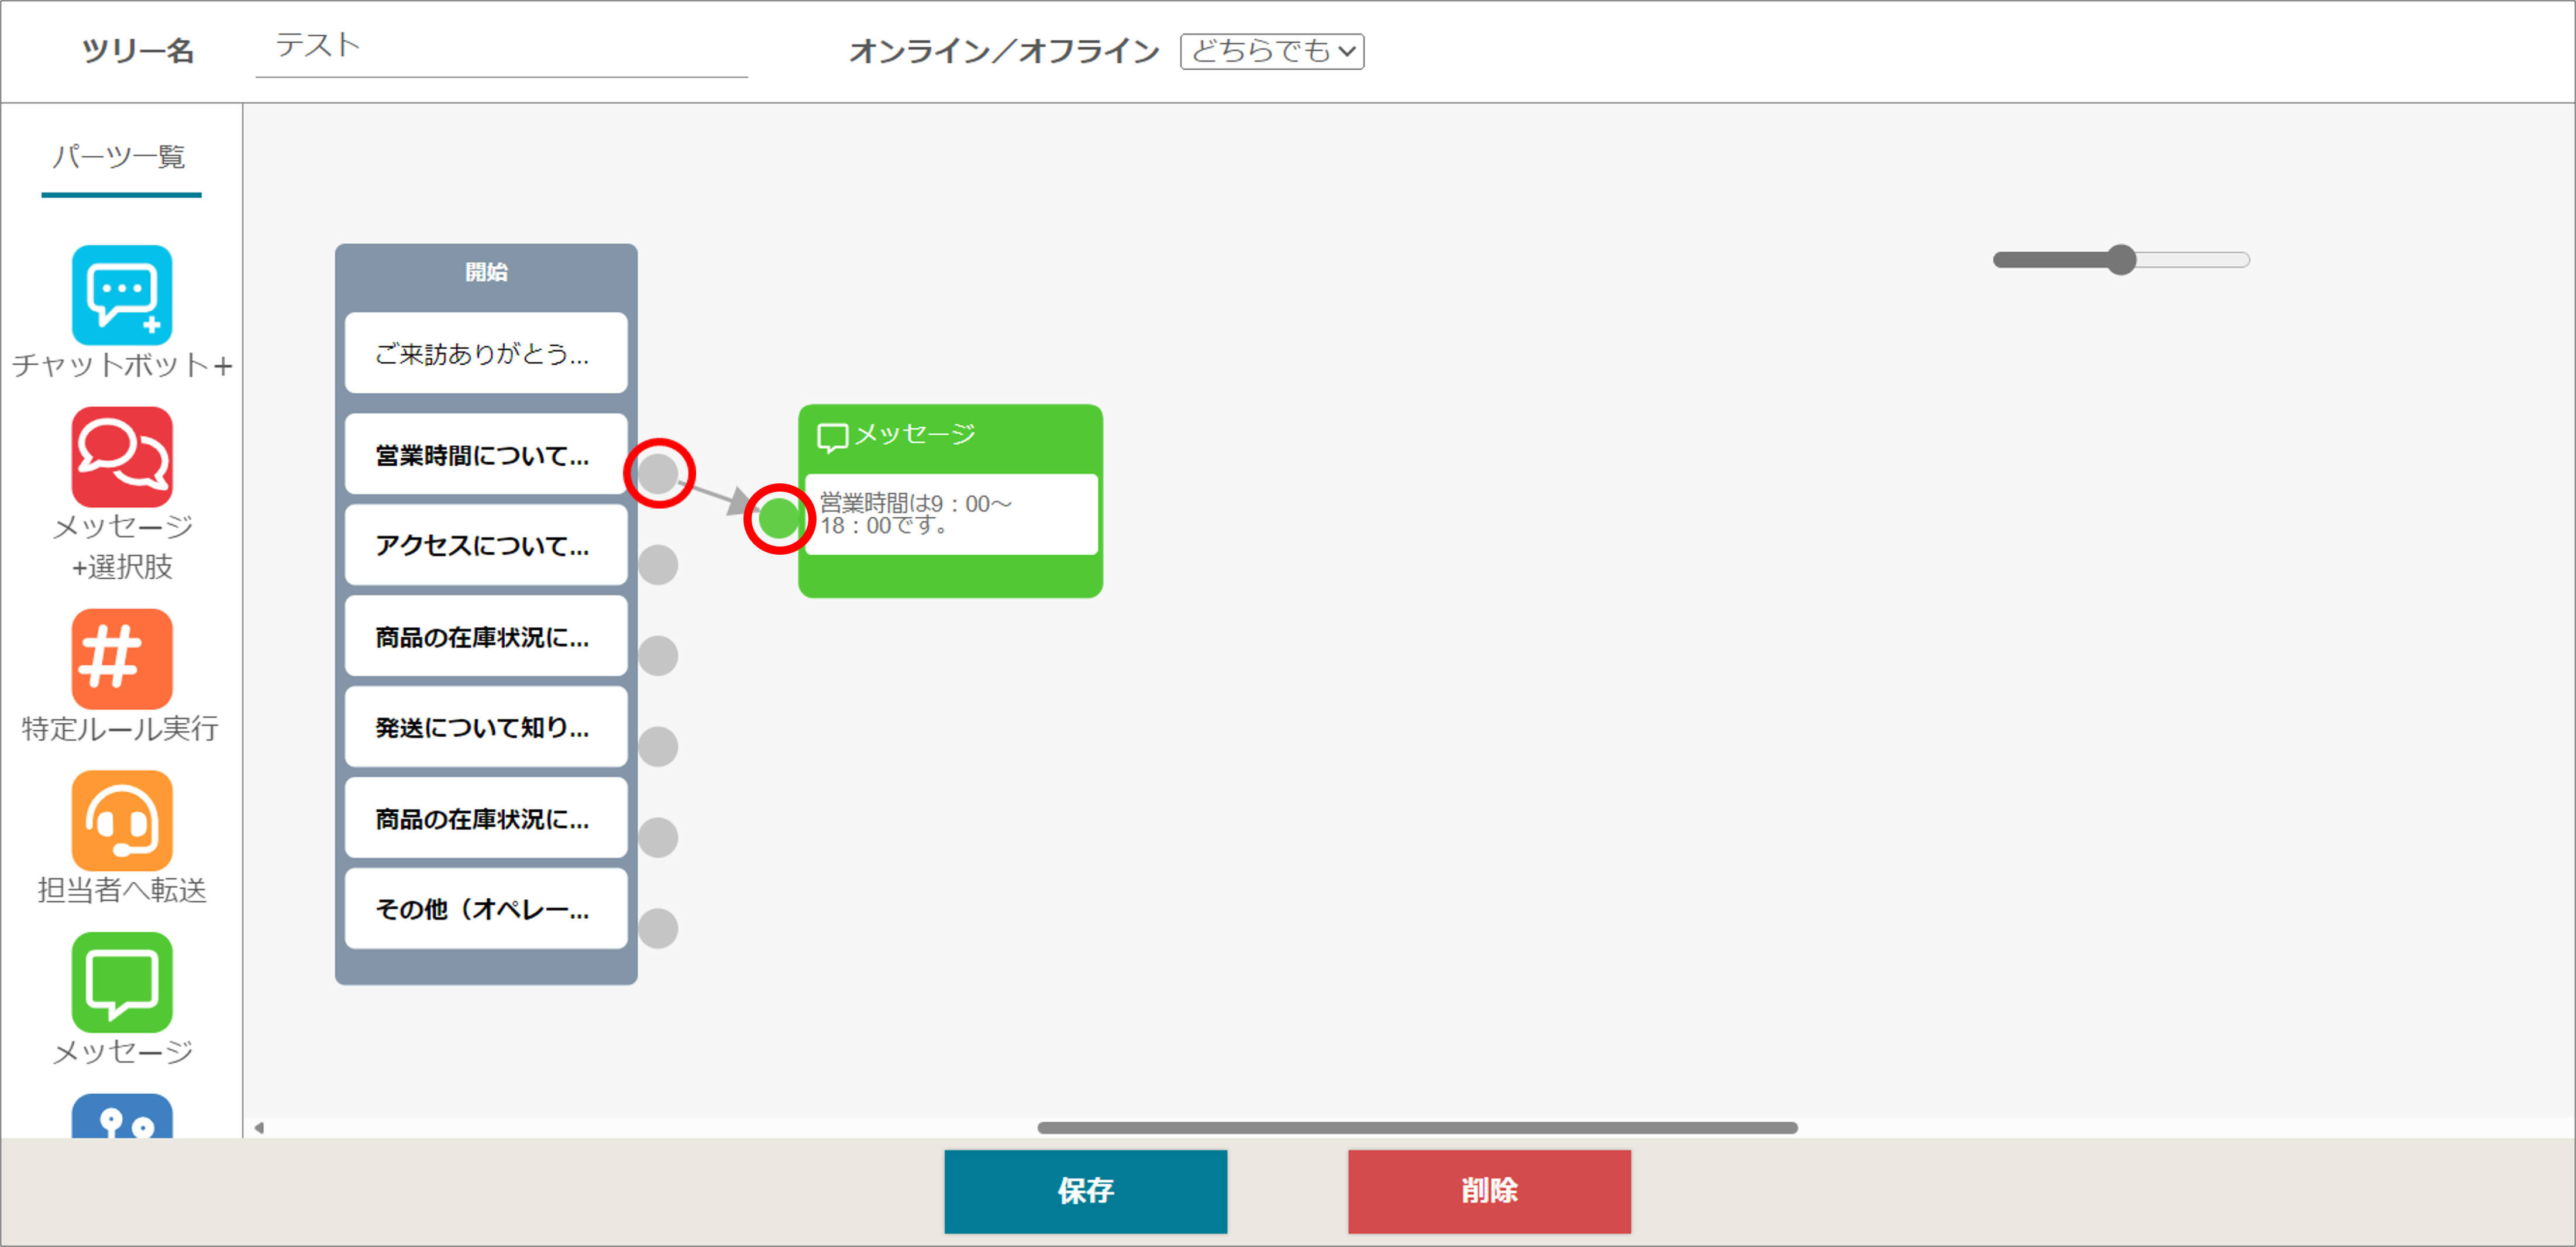2576x1247 pixels.
Task: Click output connector of アクセスについて option
Action: point(658,565)
